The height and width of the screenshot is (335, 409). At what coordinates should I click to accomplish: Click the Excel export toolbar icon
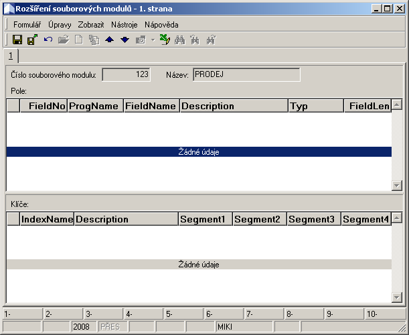(x=165, y=40)
